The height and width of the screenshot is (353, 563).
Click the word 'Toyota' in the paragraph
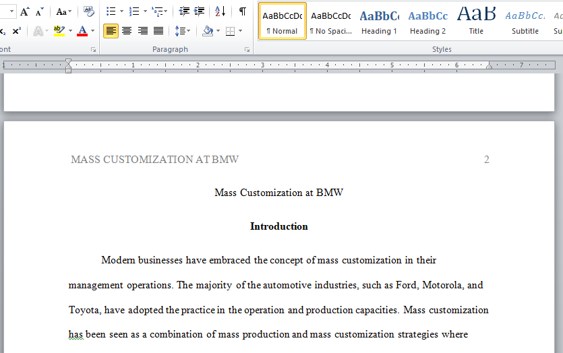[x=84, y=310]
